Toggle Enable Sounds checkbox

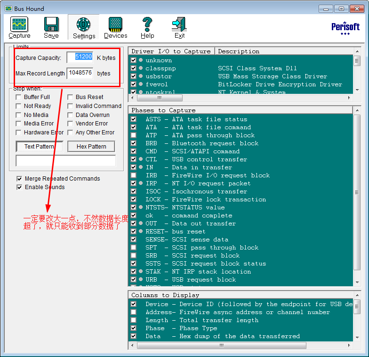coord(19,187)
